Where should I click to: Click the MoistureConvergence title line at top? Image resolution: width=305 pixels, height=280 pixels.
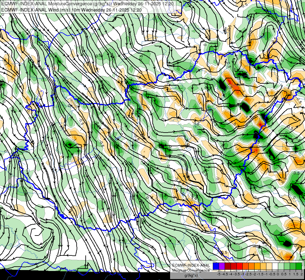[x=87, y=3]
